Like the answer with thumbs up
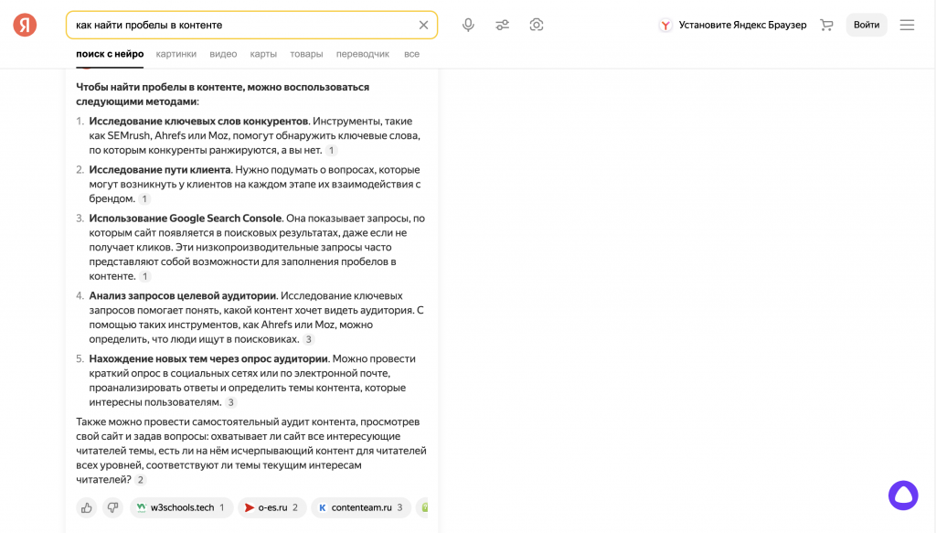This screenshot has width=936, height=533. pos(87,507)
